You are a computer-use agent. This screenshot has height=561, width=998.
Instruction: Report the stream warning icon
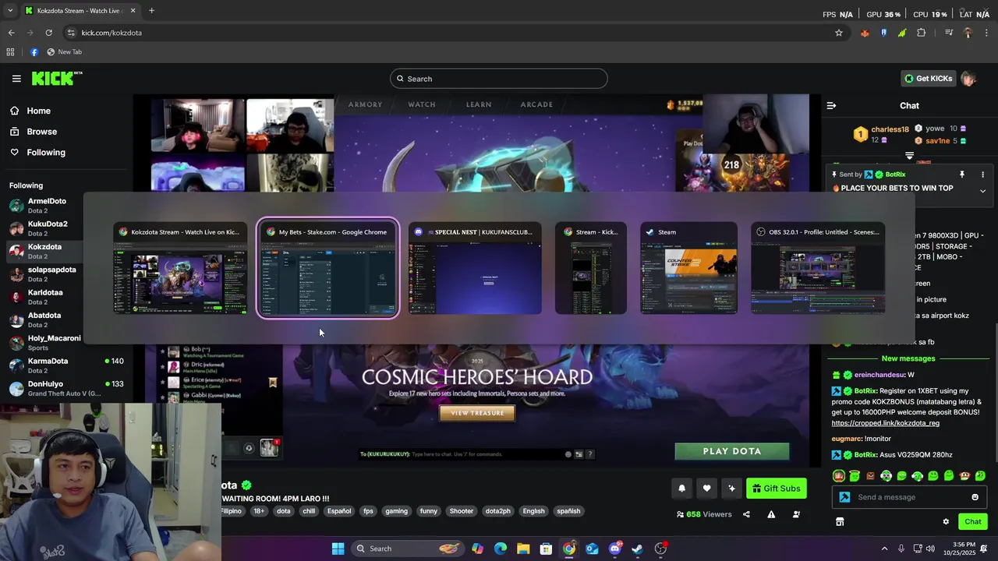pyautogui.click(x=771, y=514)
